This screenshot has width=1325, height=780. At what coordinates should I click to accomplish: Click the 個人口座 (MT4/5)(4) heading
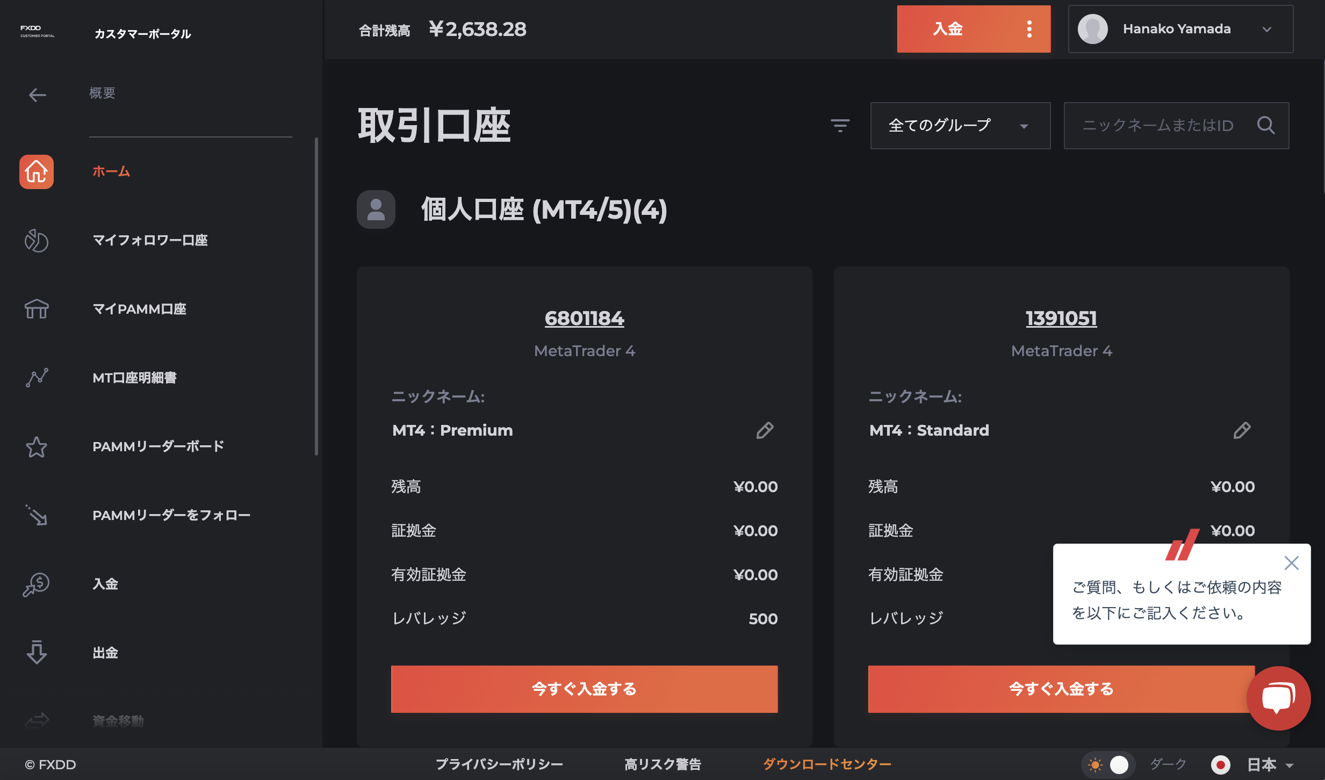pyautogui.click(x=544, y=210)
